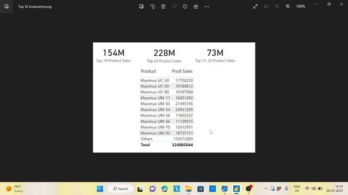Screen dimensions: 348x195
Task: Click the Total row label
Action: click(x=145, y=145)
